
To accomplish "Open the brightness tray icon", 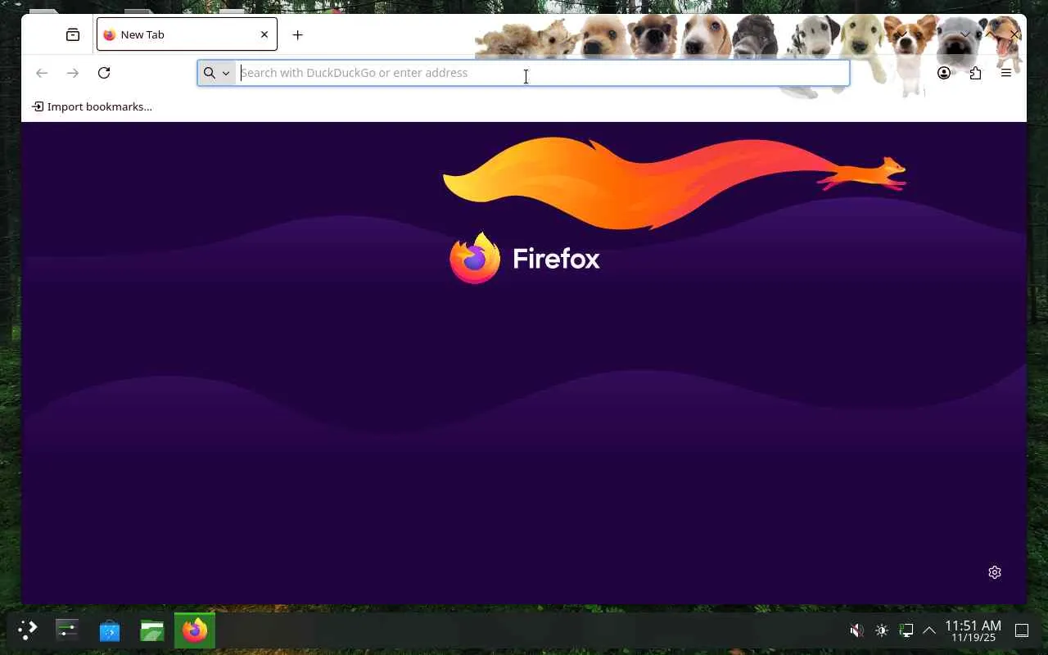I will pyautogui.click(x=882, y=630).
